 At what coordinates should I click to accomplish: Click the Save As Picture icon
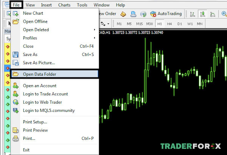pos(16,63)
